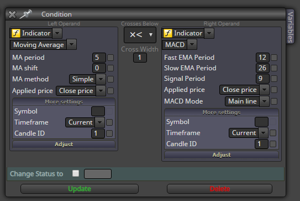Collapse Left Operand More settings header
This screenshot has width=300, height=201.
pos(64,102)
